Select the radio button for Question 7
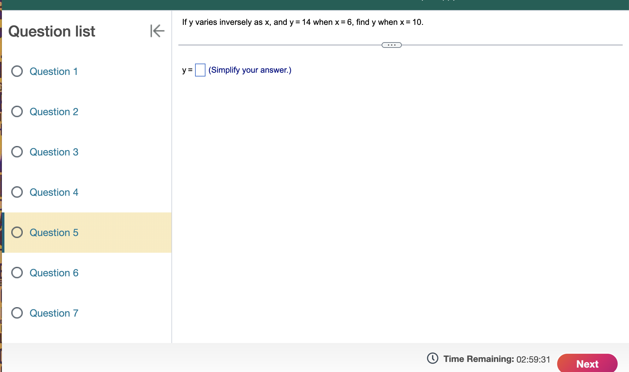This screenshot has width=629, height=372. (x=17, y=313)
